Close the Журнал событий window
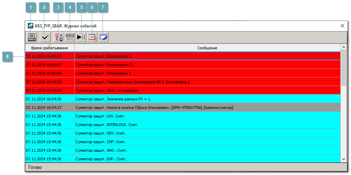Screen dimensions: 351x175 pos(342,26)
